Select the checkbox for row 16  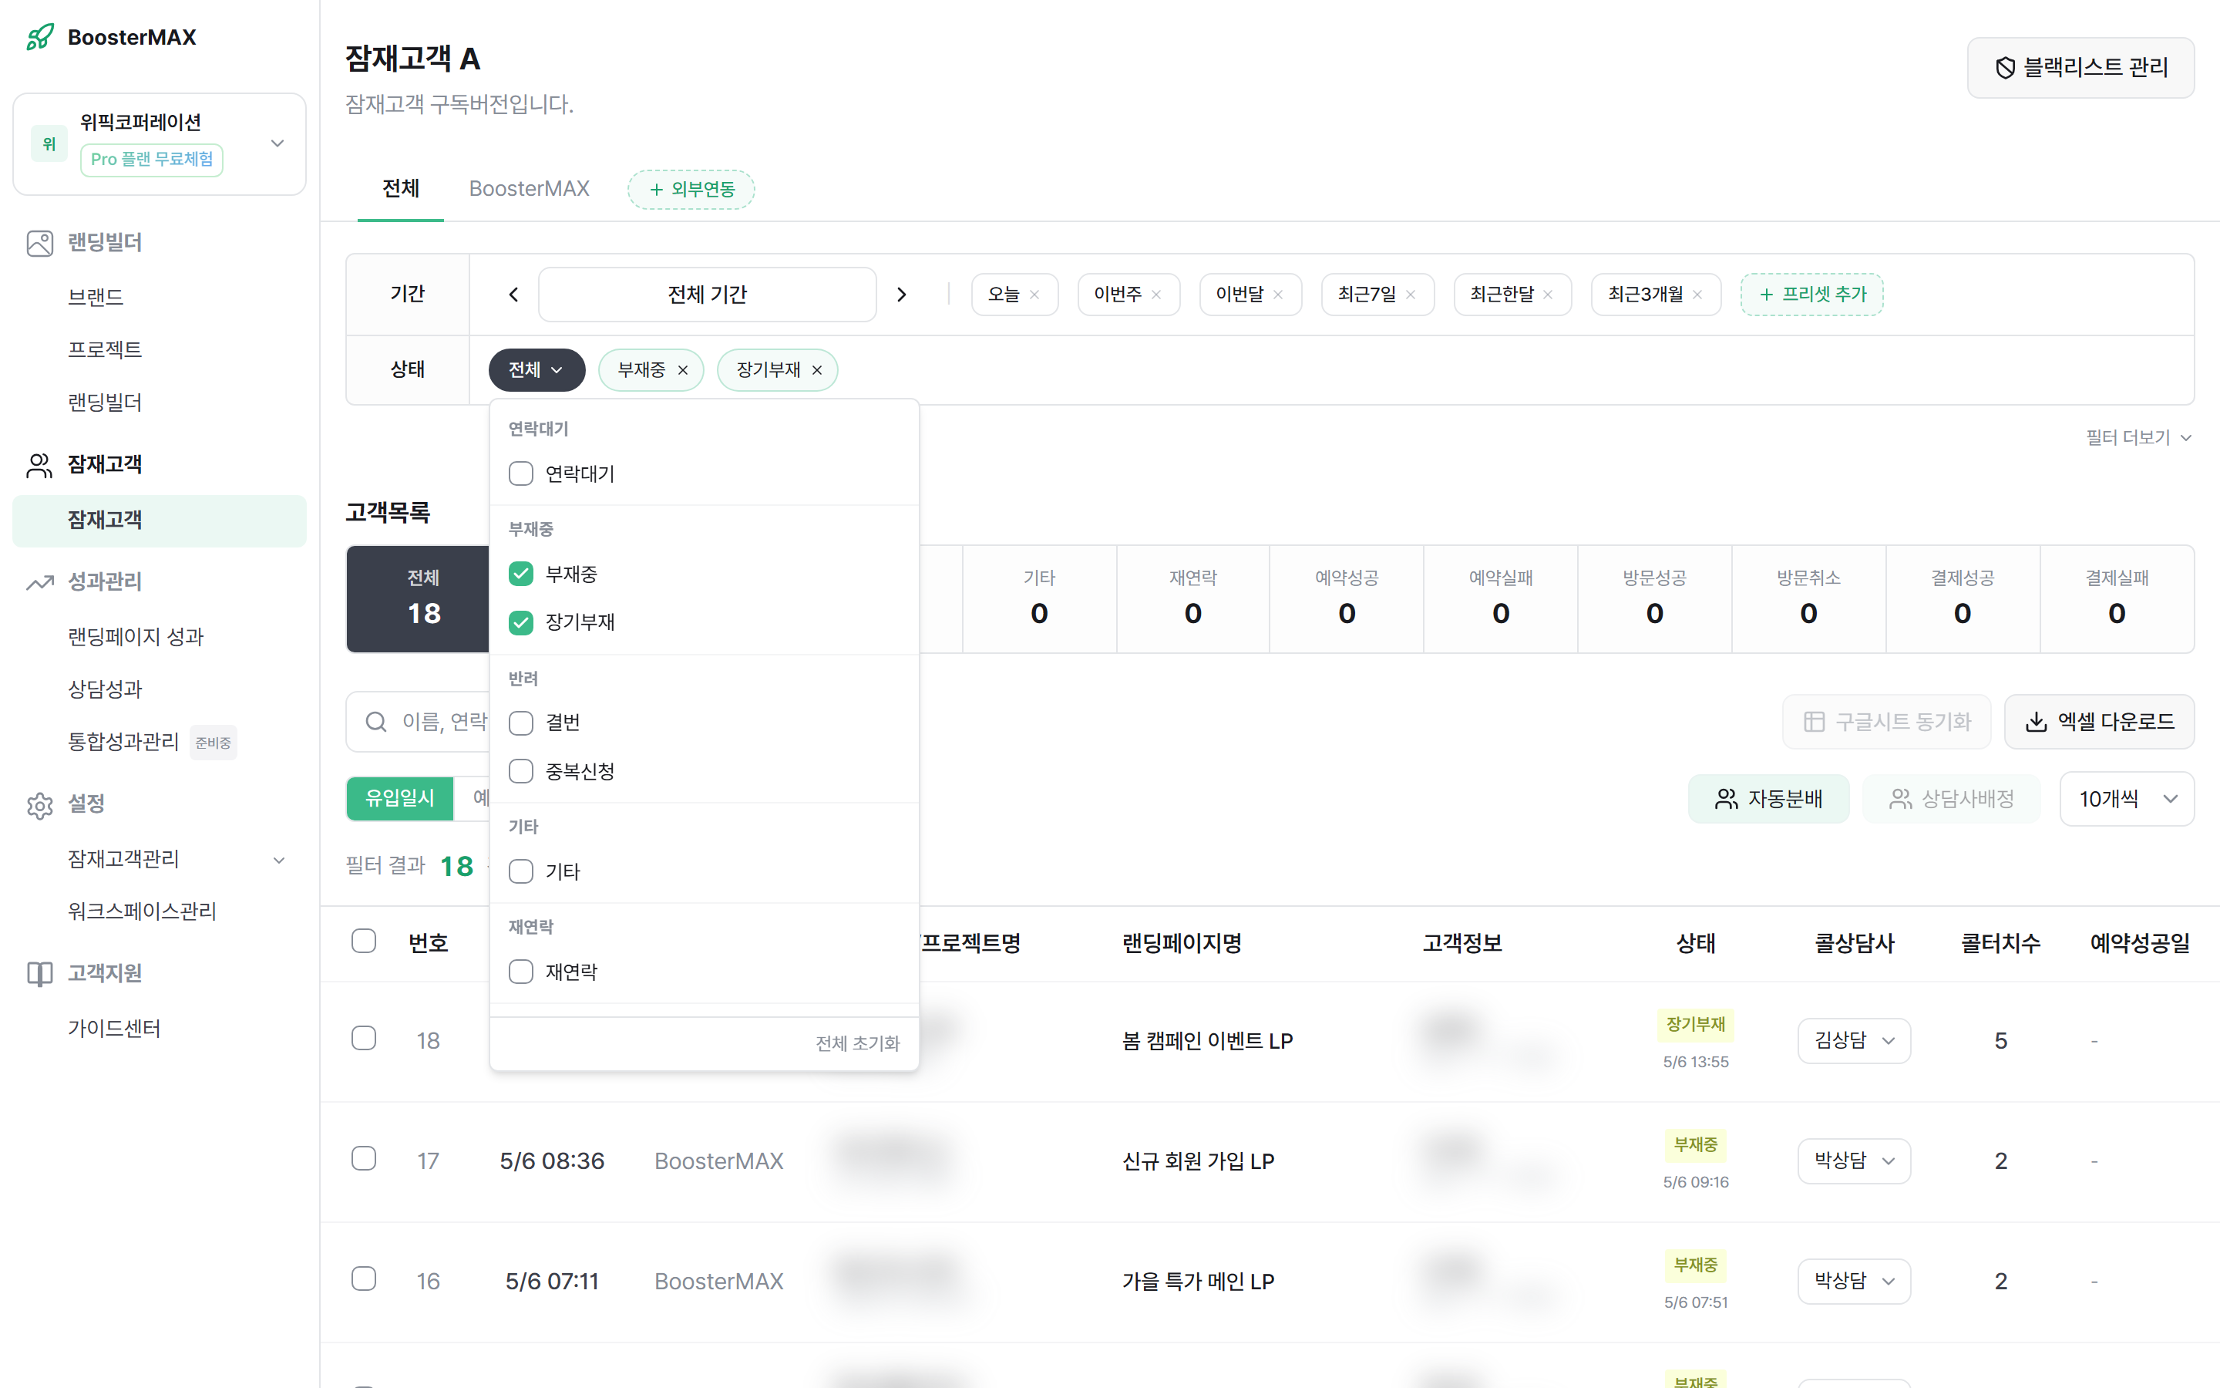tap(364, 1280)
